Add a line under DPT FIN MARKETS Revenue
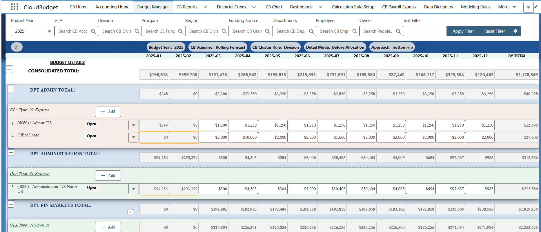This screenshot has width=541, height=232. (x=108, y=227)
